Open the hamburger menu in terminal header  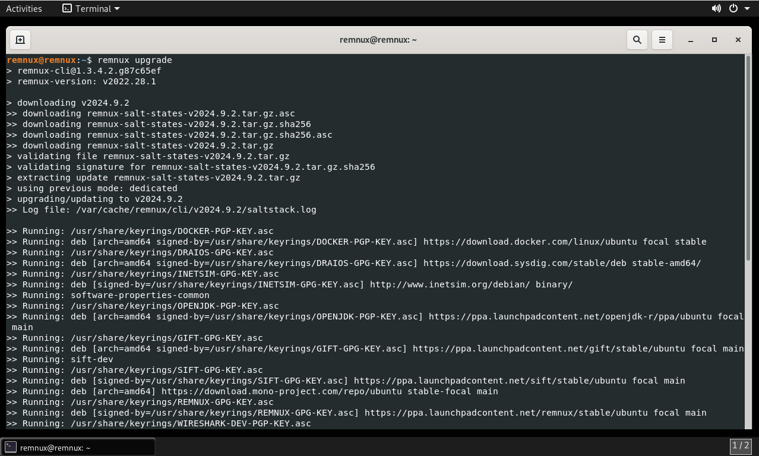(x=662, y=40)
